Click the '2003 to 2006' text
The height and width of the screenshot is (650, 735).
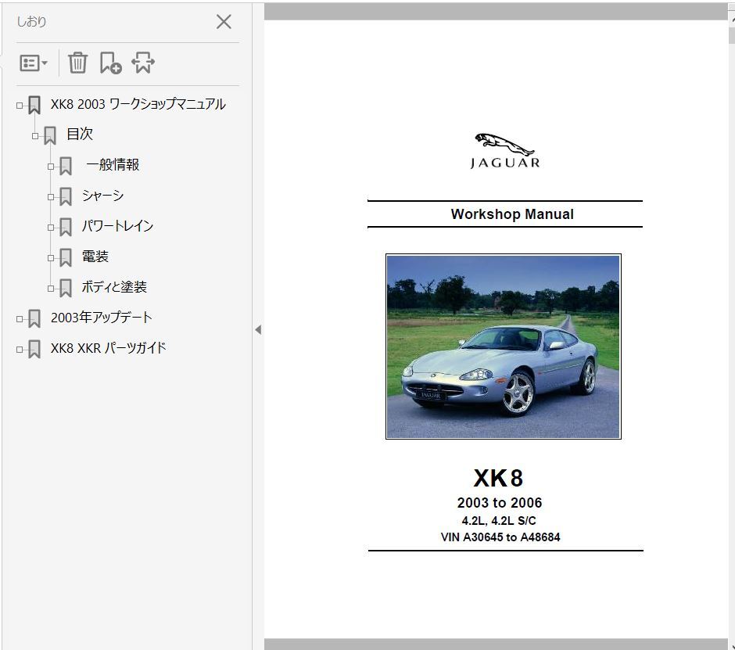(500, 503)
